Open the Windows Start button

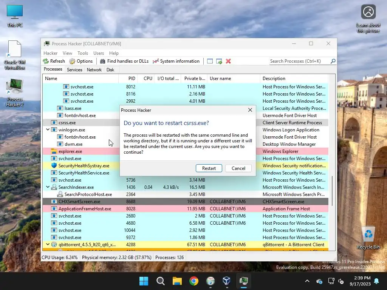[x=144, y=281]
